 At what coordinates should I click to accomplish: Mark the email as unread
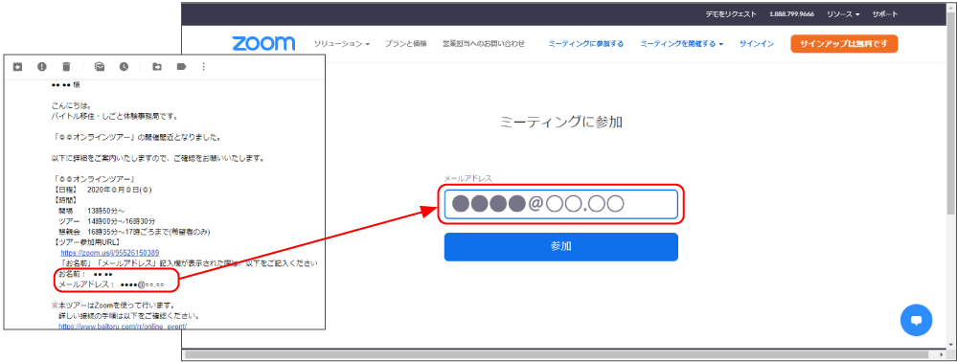(100, 66)
